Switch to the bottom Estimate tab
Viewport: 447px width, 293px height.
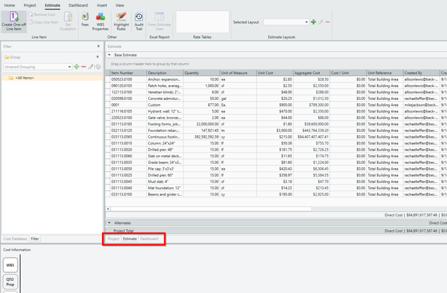pos(129,239)
